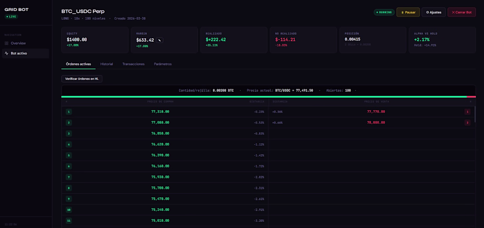Select the Bot activo pulse icon
The width and height of the screenshot is (484, 228).
[7, 53]
